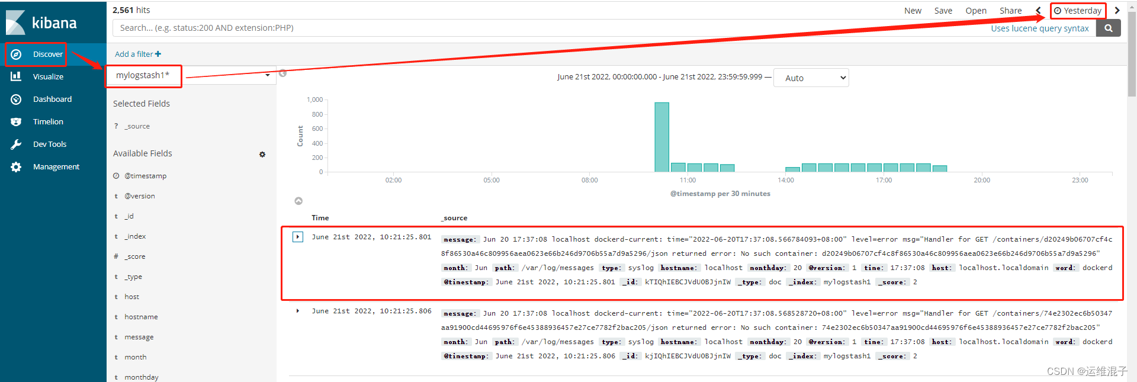Image resolution: width=1137 pixels, height=382 pixels.
Task: Click the _score number type icon
Action: pyautogui.click(x=116, y=256)
